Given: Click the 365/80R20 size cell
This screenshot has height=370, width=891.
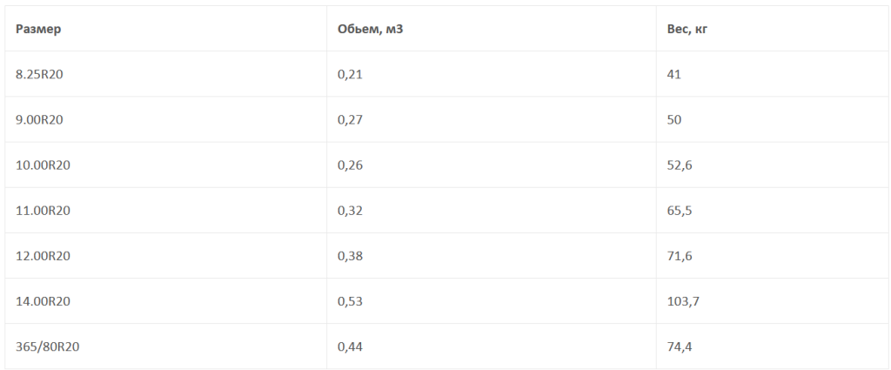Looking at the screenshot, I should pos(48,346).
